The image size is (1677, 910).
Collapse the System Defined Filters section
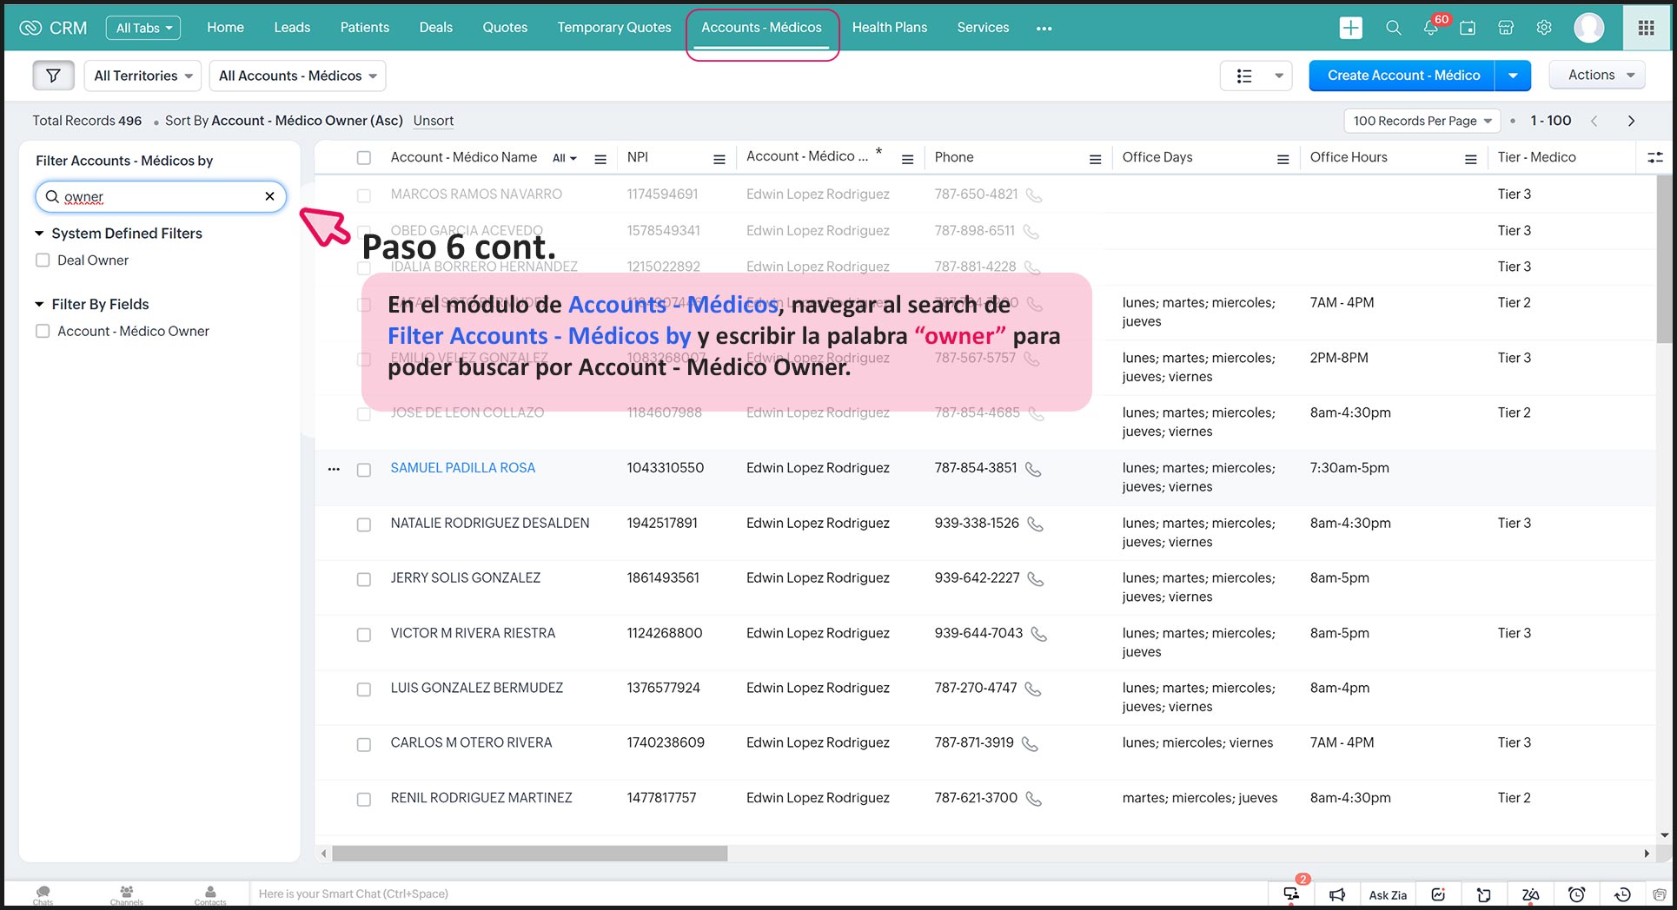[x=39, y=234]
